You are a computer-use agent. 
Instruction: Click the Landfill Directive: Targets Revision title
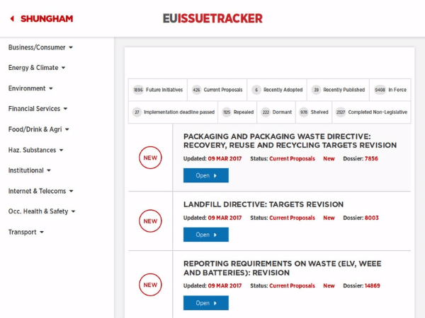263,204
